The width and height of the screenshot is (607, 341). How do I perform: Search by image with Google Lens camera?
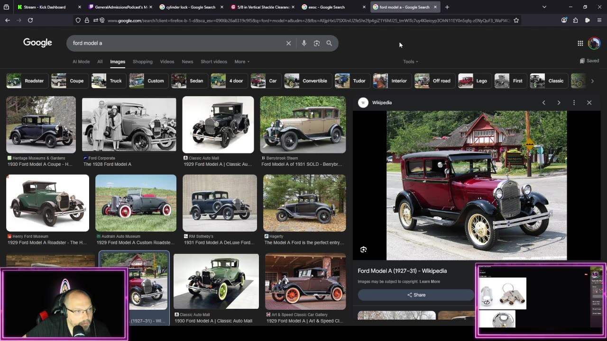(x=317, y=43)
